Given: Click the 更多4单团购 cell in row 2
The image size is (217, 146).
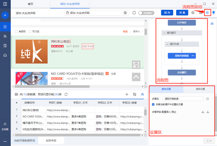Looking at the screenshot, I should [x=82, y=117].
